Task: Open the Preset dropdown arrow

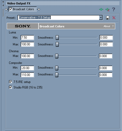Action: click(x=101, y=17)
